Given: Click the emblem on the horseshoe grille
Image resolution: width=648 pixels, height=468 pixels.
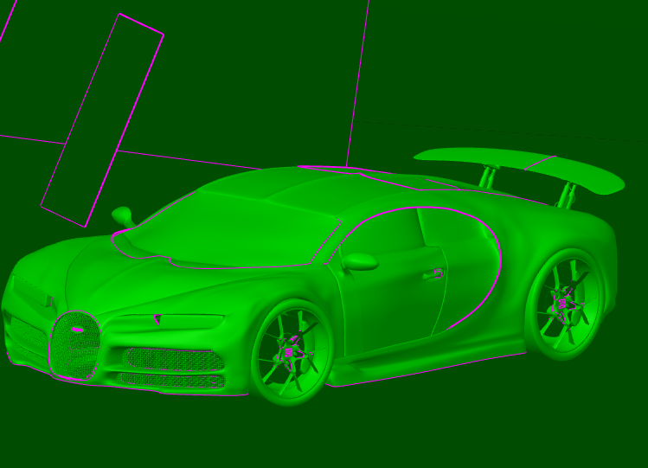Looking at the screenshot, I should pyautogui.click(x=77, y=330).
